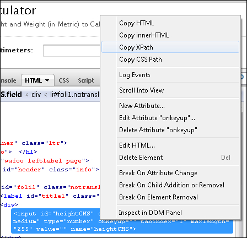Click the highlighted Copy XPath option
Screen dimensions: 247x238
pyautogui.click(x=170, y=47)
